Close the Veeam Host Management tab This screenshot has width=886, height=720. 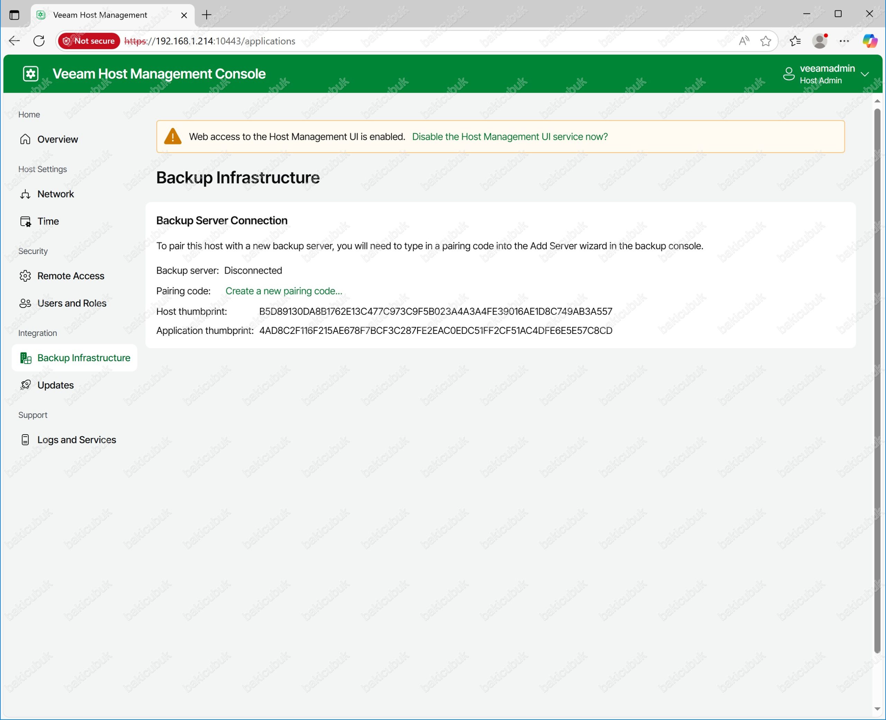[184, 15]
